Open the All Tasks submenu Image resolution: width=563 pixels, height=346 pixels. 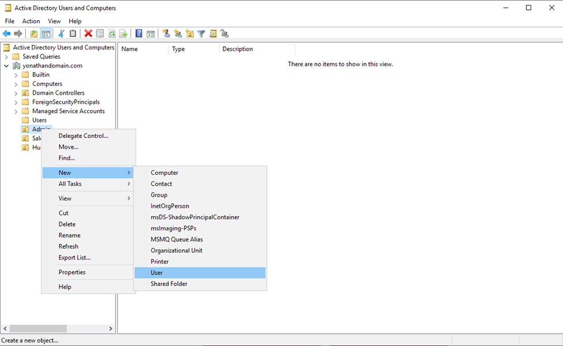pyautogui.click(x=88, y=183)
